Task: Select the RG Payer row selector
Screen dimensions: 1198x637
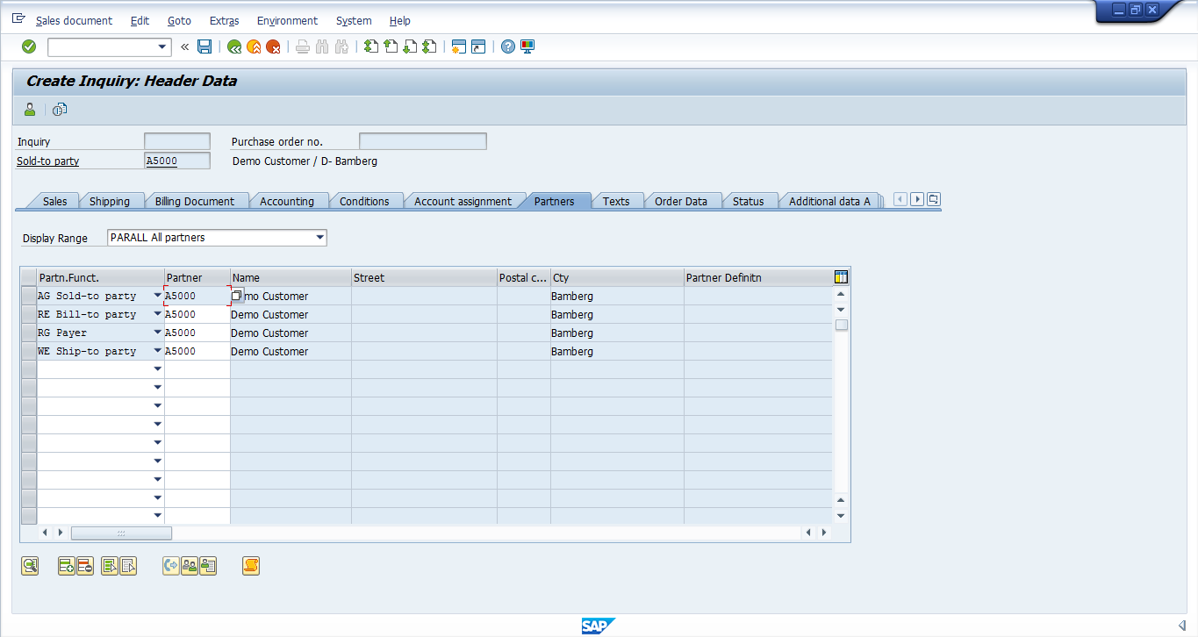Action: coord(29,333)
